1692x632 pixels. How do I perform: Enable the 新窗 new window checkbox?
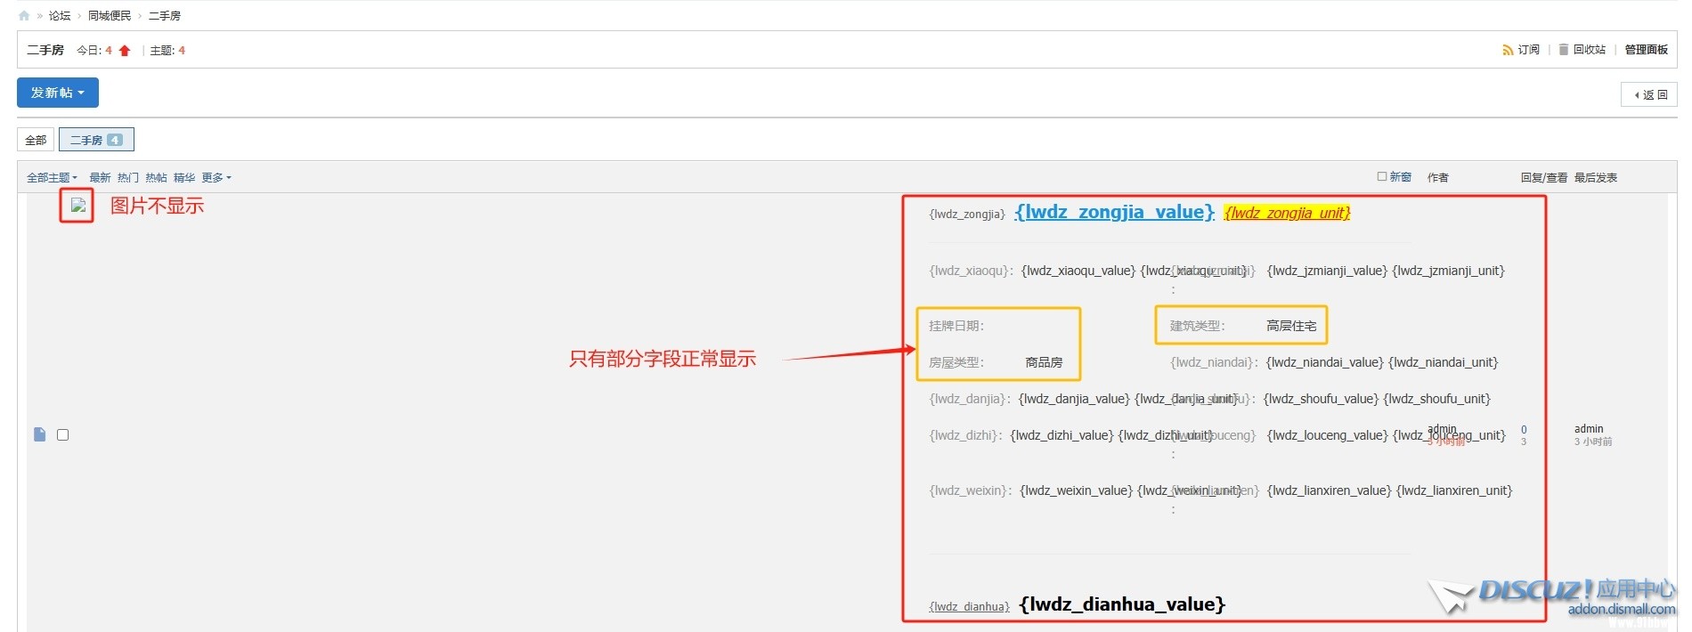click(1382, 176)
